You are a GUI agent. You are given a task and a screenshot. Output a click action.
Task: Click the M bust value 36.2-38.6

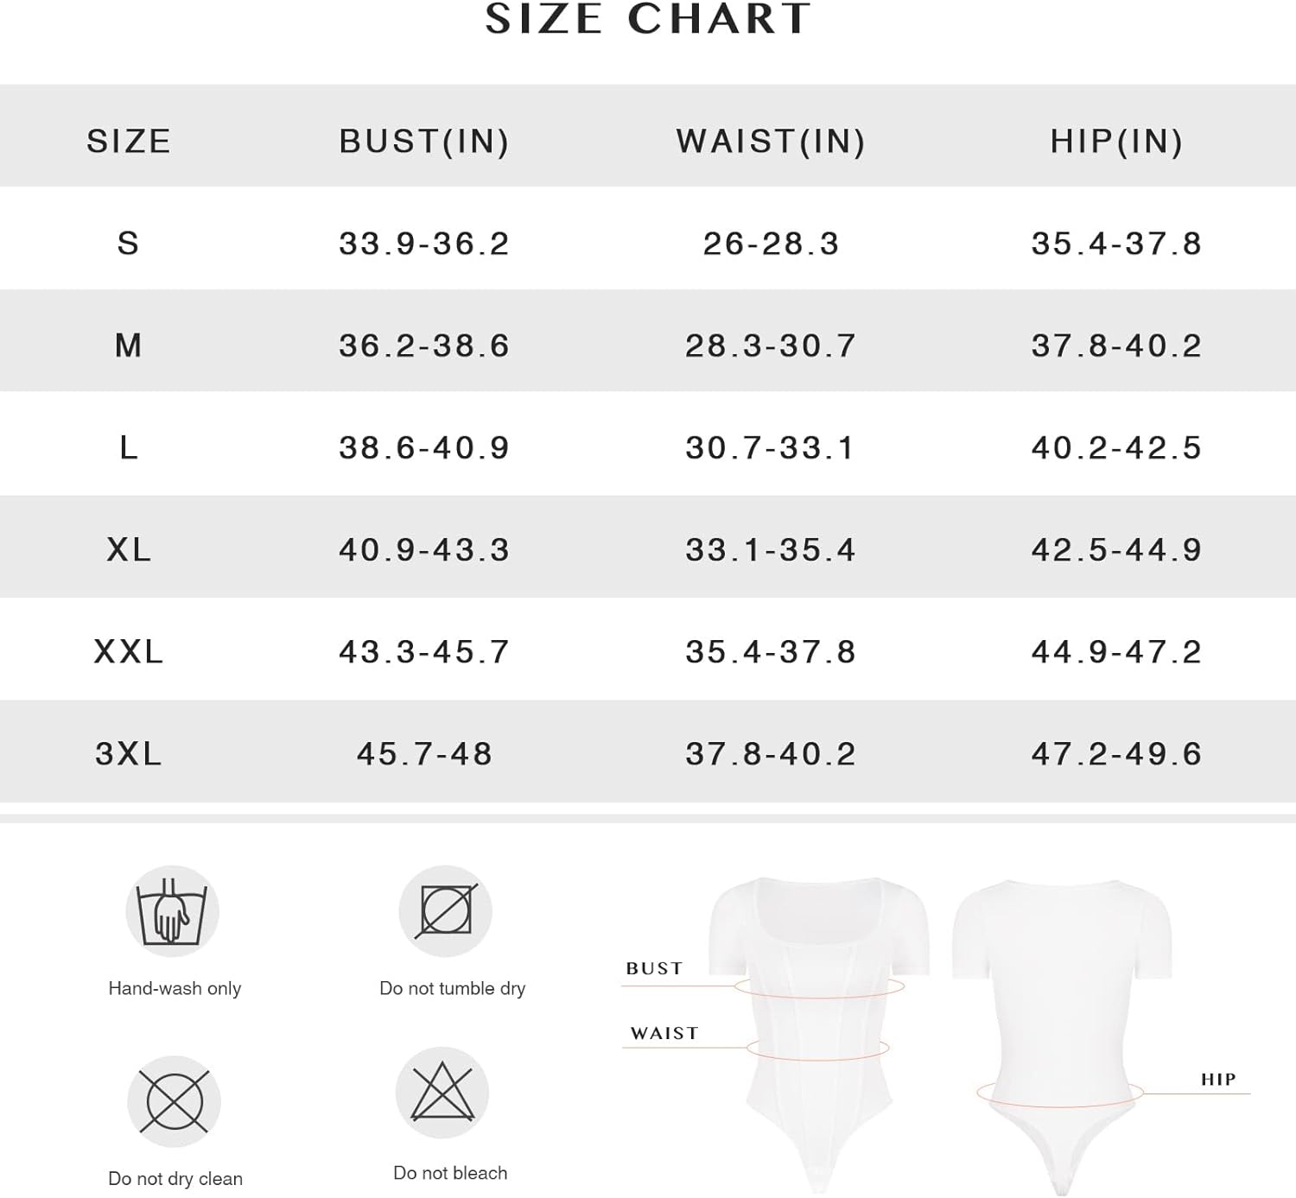[424, 345]
